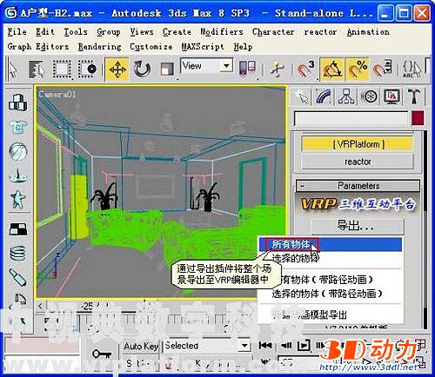Click Previous Frame playback button
435x377 pixels.
[286, 345]
